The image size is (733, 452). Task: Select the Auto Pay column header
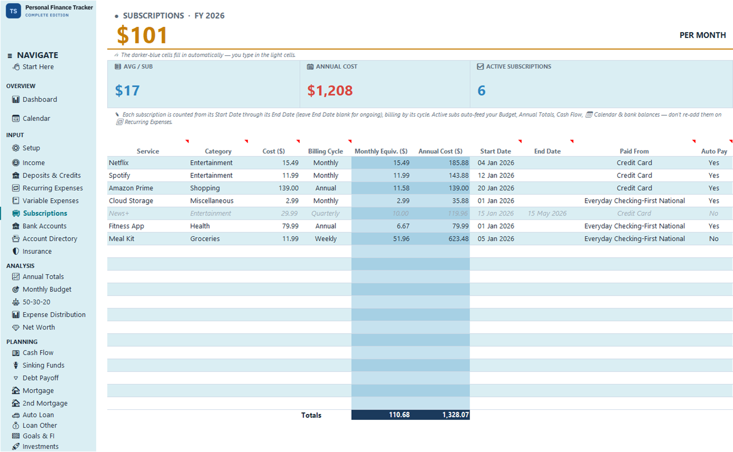pos(714,152)
